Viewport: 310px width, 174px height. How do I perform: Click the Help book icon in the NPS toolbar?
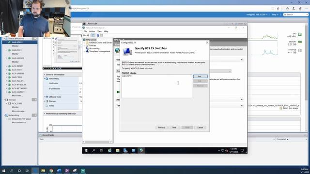98,35
